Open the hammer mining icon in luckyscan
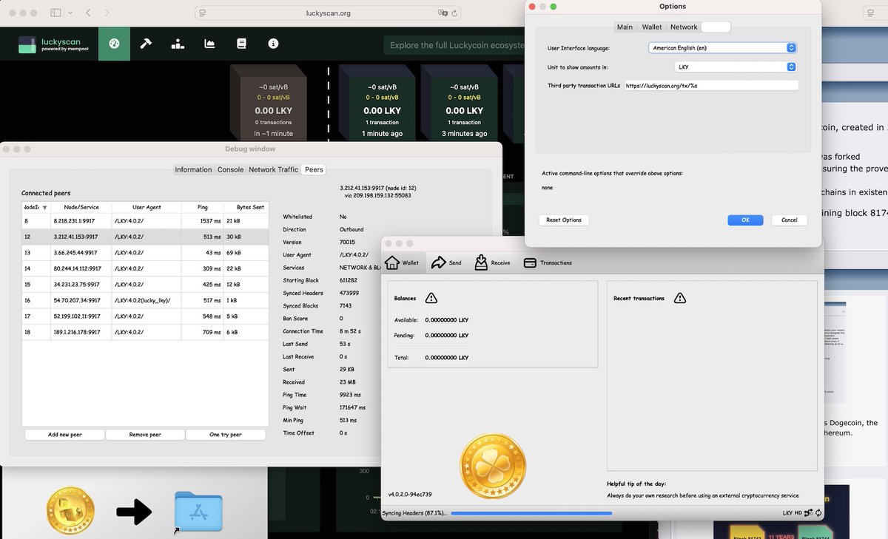 (x=146, y=44)
